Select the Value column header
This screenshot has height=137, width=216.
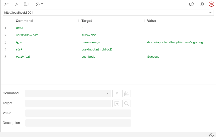click(x=152, y=21)
